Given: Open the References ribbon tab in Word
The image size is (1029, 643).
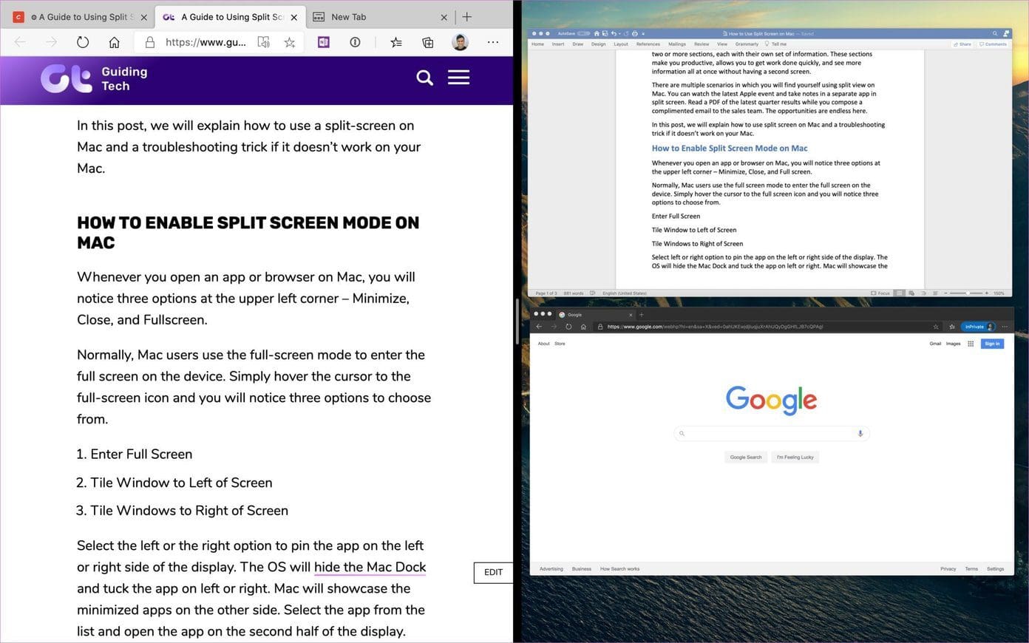Looking at the screenshot, I should tap(648, 44).
